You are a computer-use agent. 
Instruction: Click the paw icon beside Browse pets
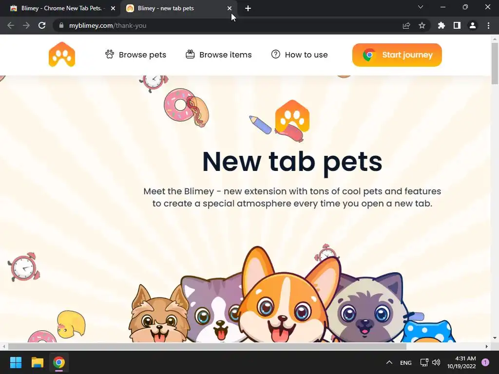[110, 54]
